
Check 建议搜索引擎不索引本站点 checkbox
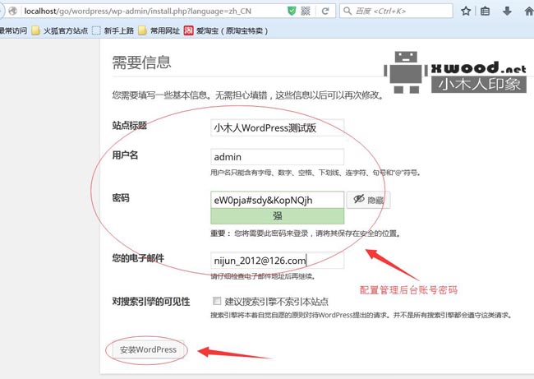coord(217,301)
